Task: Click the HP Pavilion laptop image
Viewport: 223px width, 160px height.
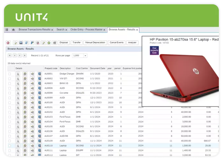Action: [x=185, y=78]
